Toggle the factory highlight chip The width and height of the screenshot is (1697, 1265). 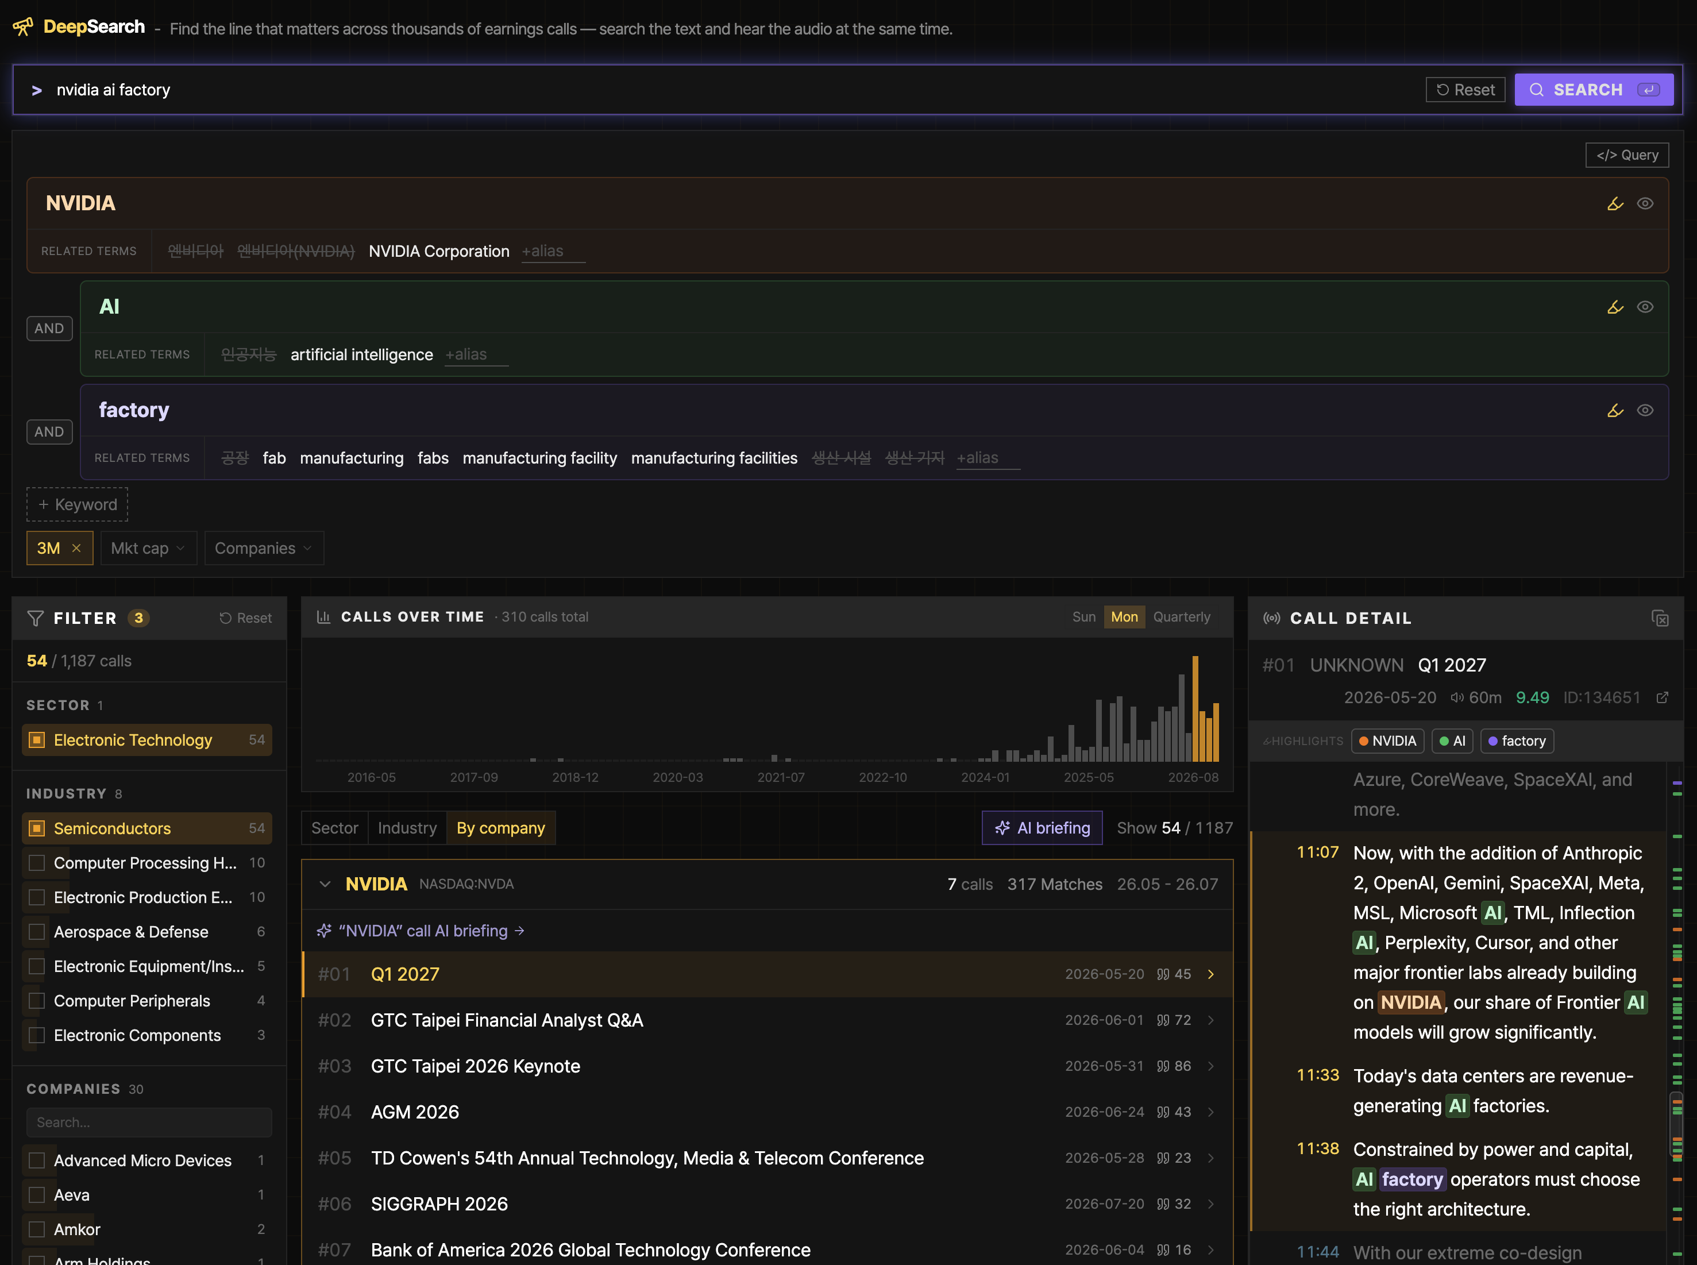tap(1517, 741)
